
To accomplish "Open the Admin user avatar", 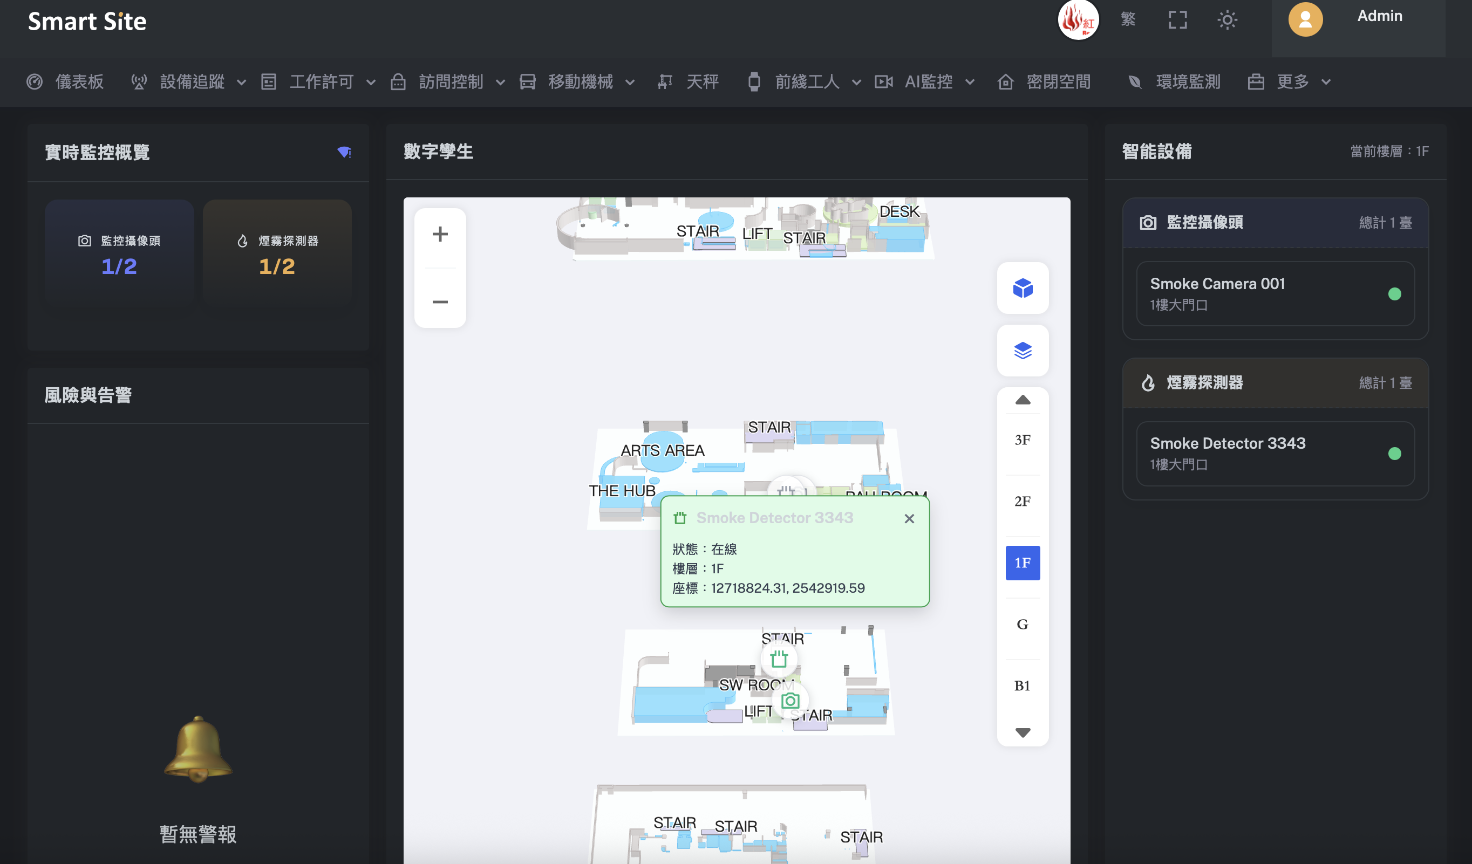I will tap(1305, 19).
